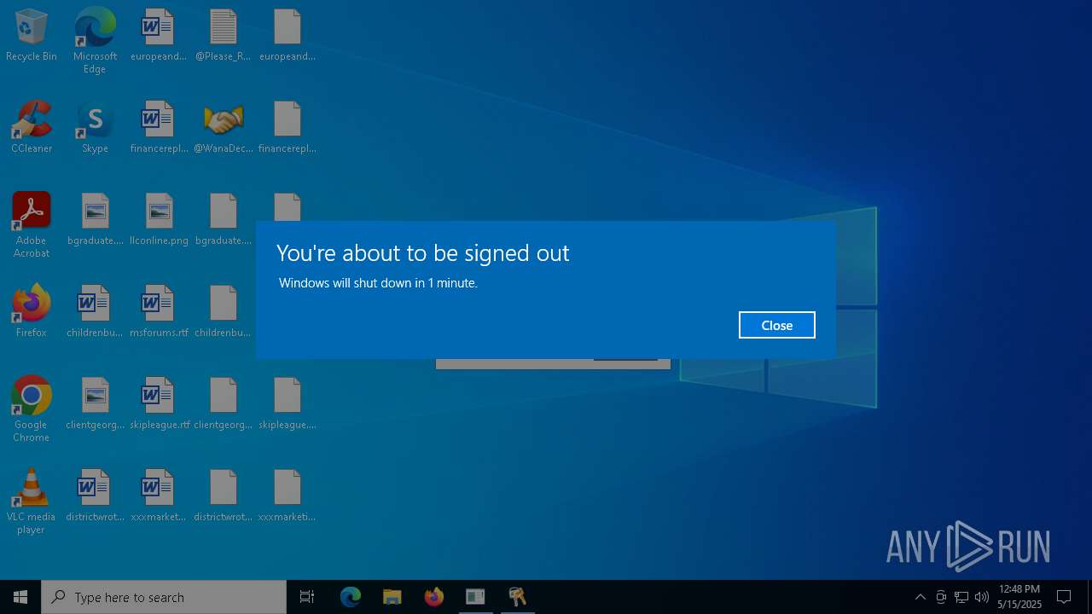Screen dimensions: 1092x614
Task: Select the CCleaner desktop shortcut
Action: (32, 127)
